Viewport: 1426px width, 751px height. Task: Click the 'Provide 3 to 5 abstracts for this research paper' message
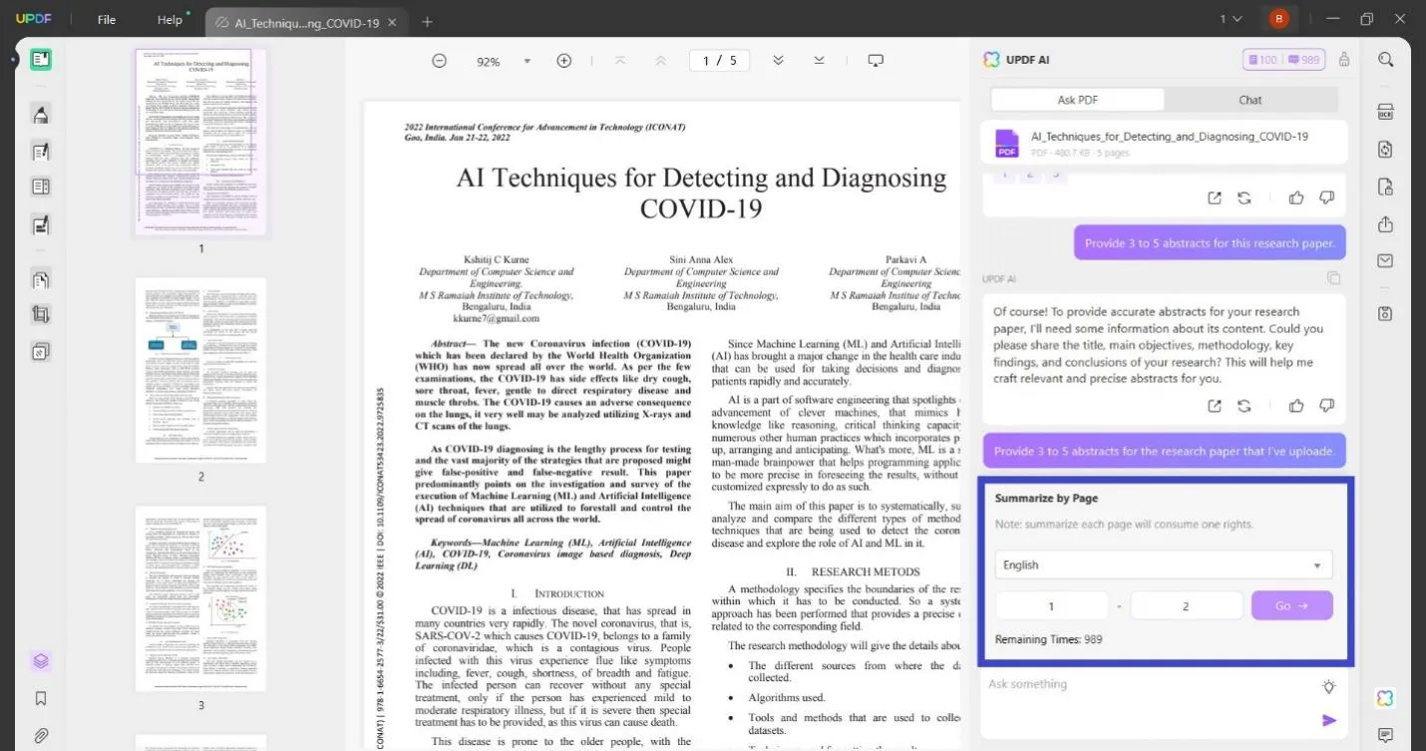1210,243
